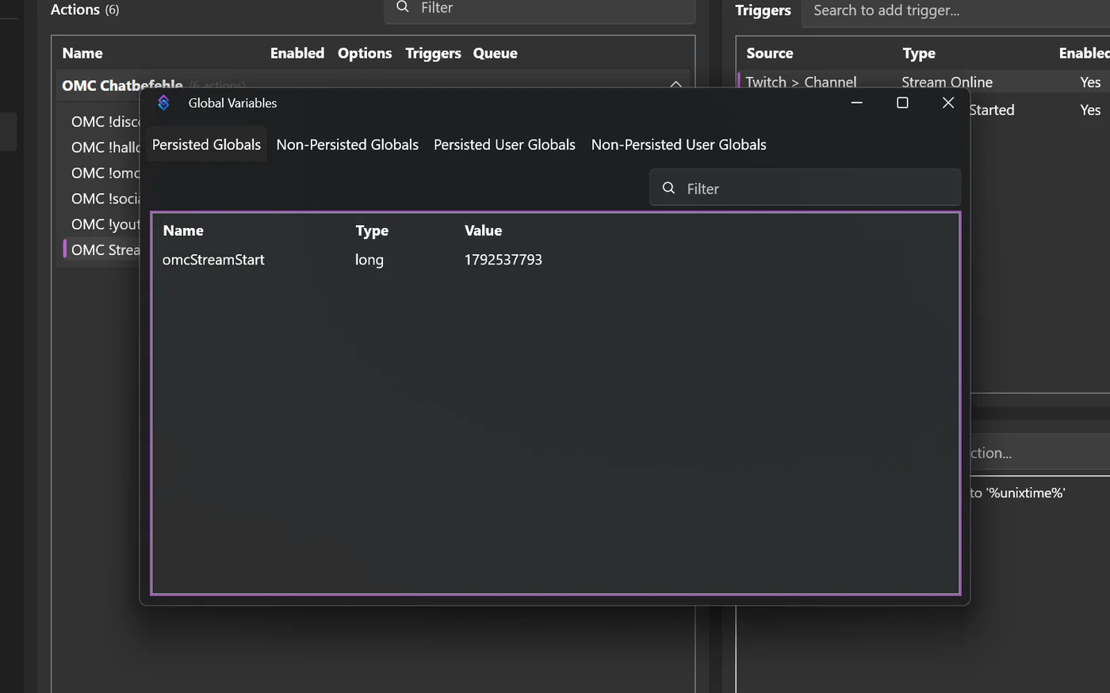The width and height of the screenshot is (1110, 693).
Task: Click the Source column header in Triggers
Action: [769, 53]
